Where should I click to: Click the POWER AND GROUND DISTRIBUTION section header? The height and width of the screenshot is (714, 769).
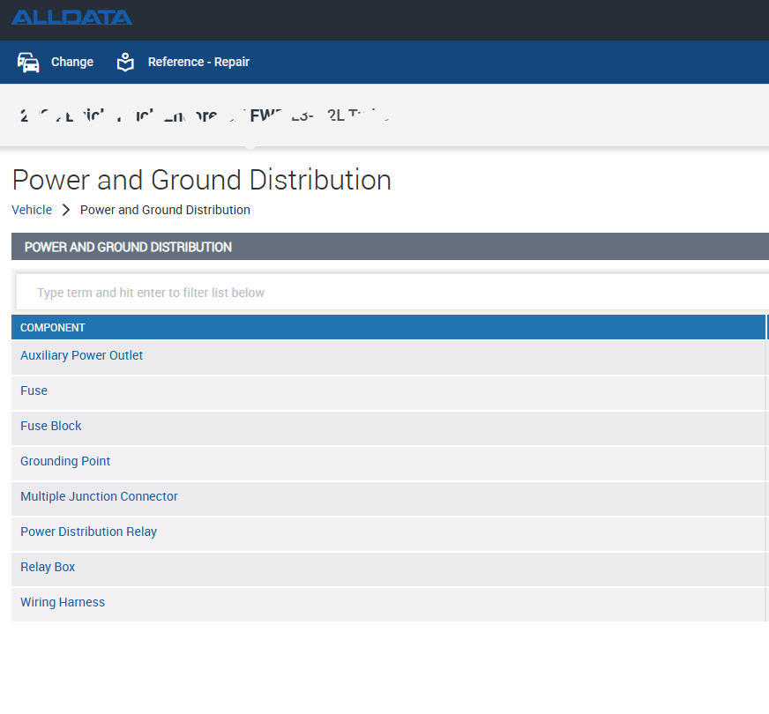coord(391,247)
